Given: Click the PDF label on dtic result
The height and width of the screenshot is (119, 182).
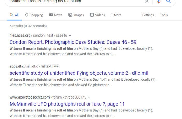Looking at the screenshot, I should click(56, 66).
